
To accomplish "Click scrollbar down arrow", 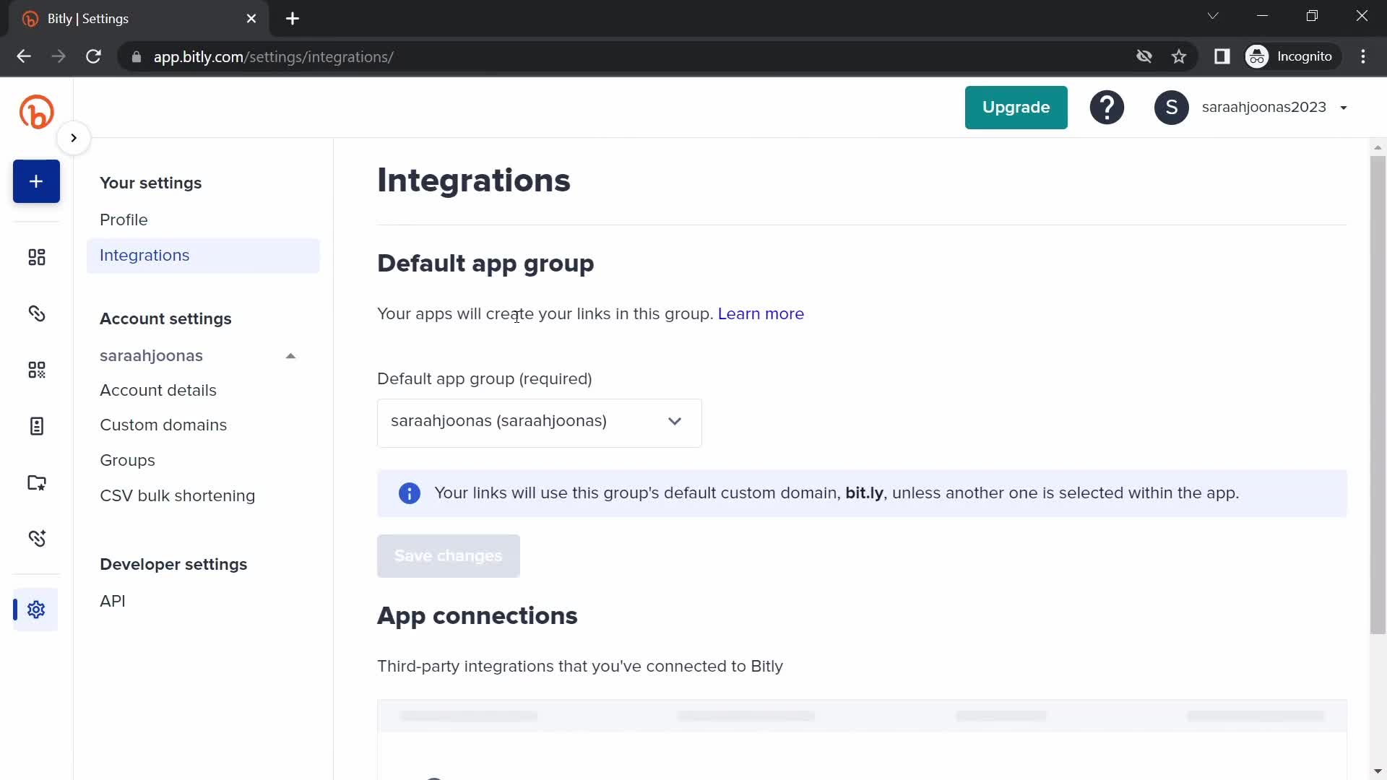I will (x=1378, y=771).
